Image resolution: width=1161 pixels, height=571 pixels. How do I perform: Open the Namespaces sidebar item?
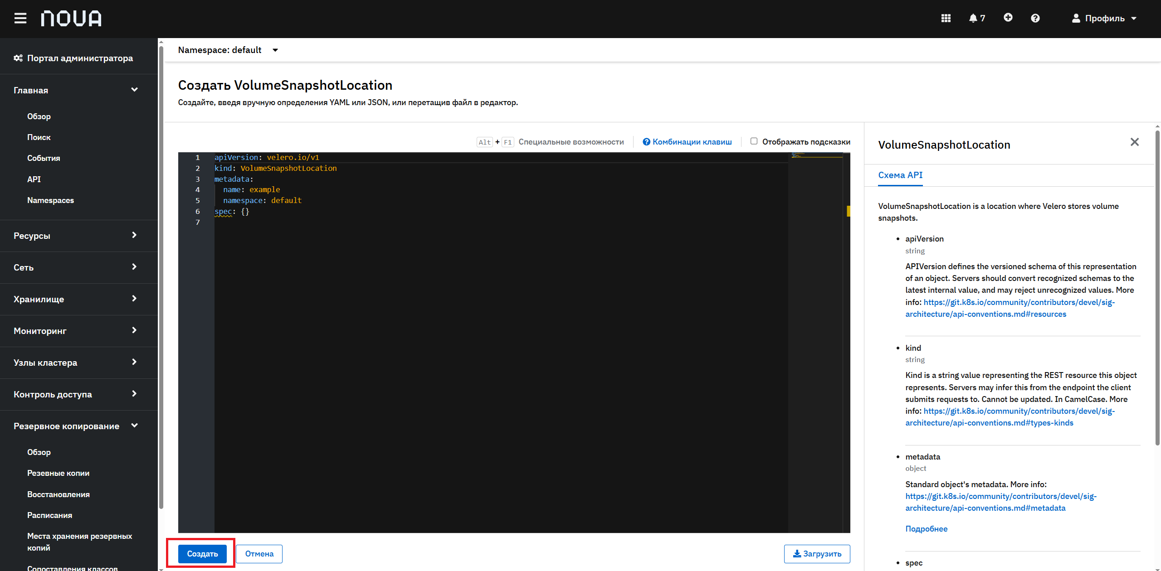click(50, 200)
